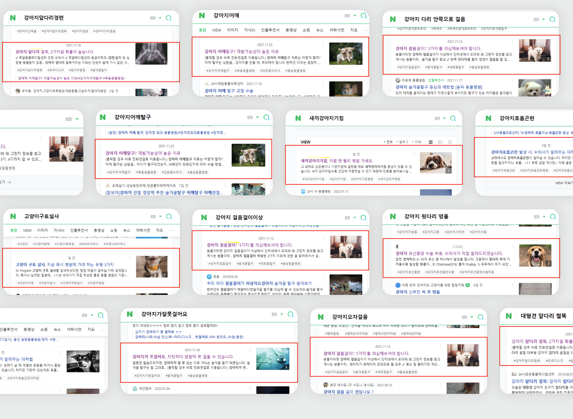Open keyboard icon in 강아지 다리 안쪽으로 걸음 card

coord(536,19)
